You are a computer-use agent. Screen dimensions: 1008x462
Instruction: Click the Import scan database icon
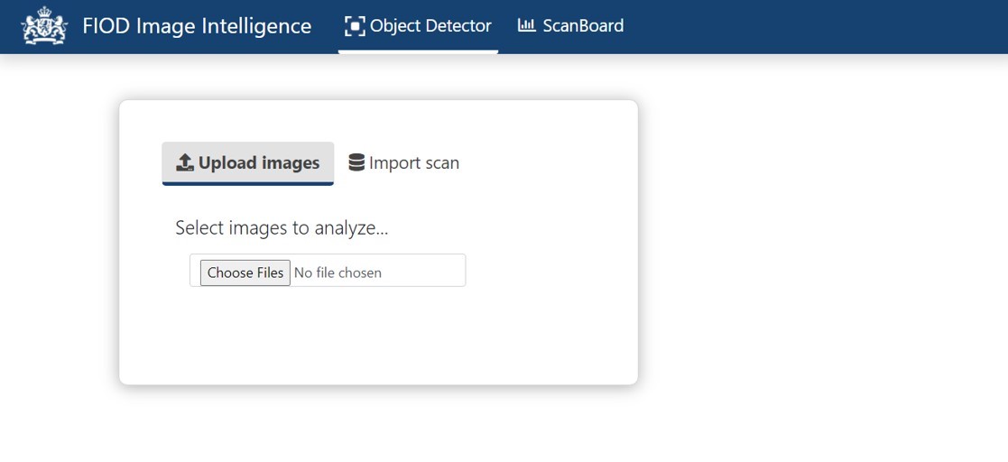point(356,162)
